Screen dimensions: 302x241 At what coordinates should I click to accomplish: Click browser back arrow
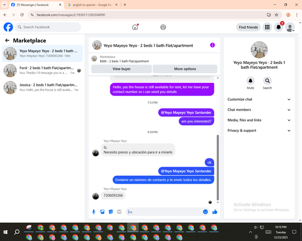pyautogui.click(x=5, y=15)
